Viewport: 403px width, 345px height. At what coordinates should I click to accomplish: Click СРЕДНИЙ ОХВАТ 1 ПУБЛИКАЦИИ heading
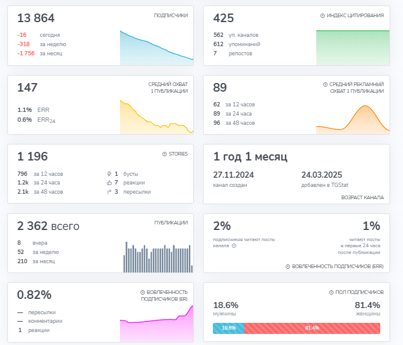tap(167, 87)
